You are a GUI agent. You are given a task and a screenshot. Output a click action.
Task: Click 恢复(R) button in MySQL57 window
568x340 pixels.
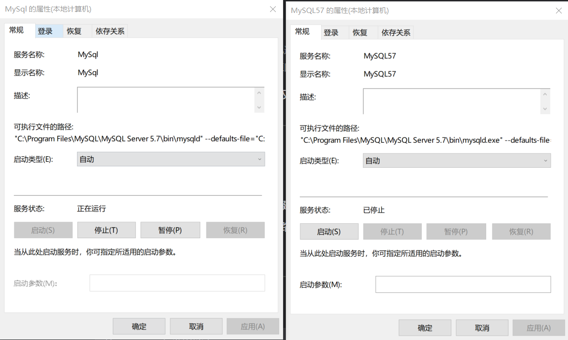click(521, 231)
